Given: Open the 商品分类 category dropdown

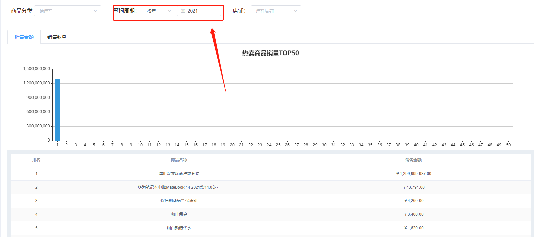Looking at the screenshot, I should tap(67, 11).
